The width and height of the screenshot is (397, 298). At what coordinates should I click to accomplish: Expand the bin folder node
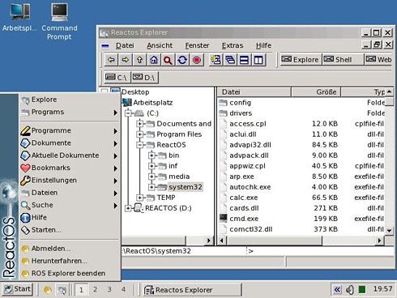click(152, 155)
